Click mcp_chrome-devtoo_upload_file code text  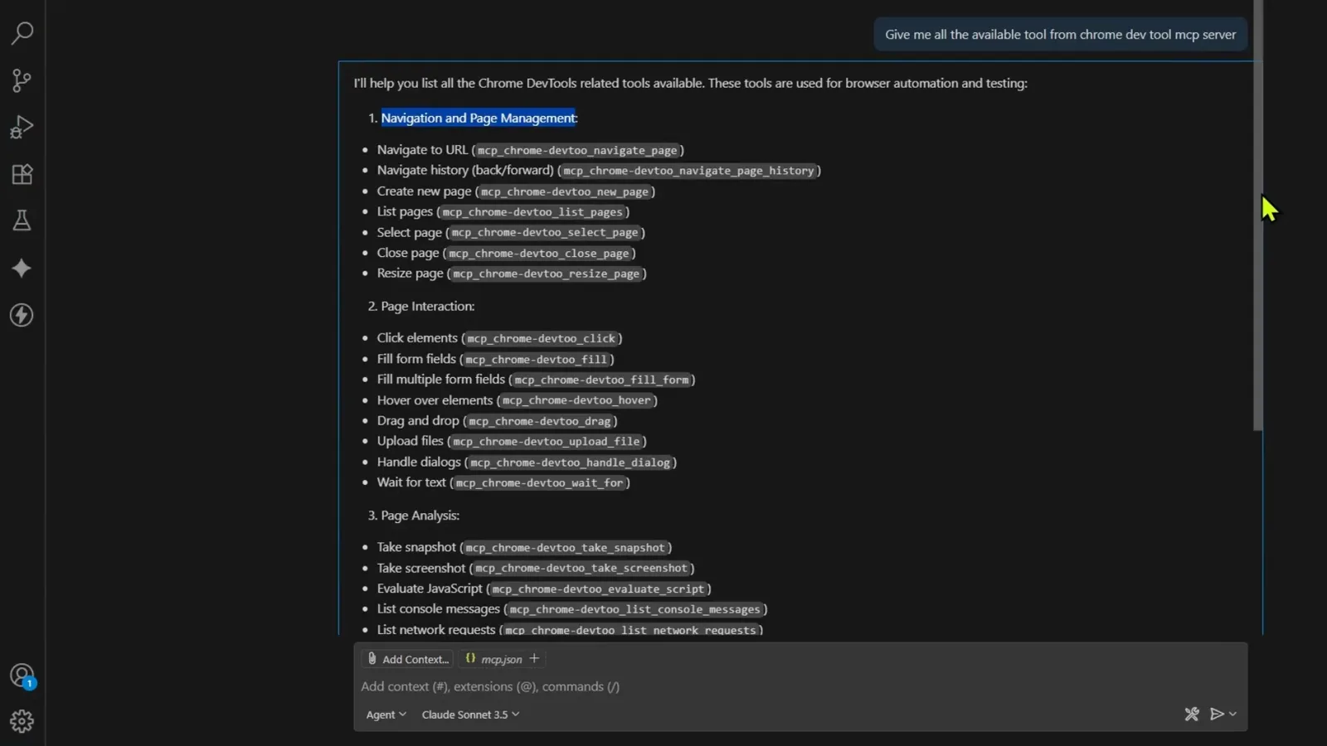pos(547,442)
